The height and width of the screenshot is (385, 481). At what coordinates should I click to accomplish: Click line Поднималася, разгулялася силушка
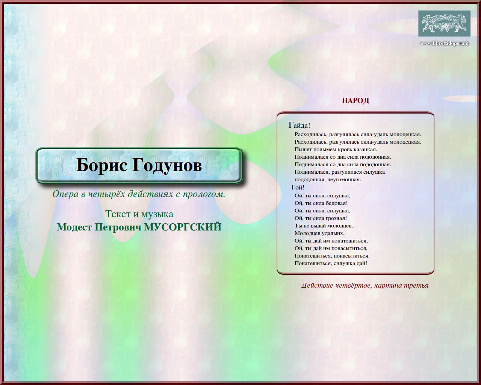339,172
